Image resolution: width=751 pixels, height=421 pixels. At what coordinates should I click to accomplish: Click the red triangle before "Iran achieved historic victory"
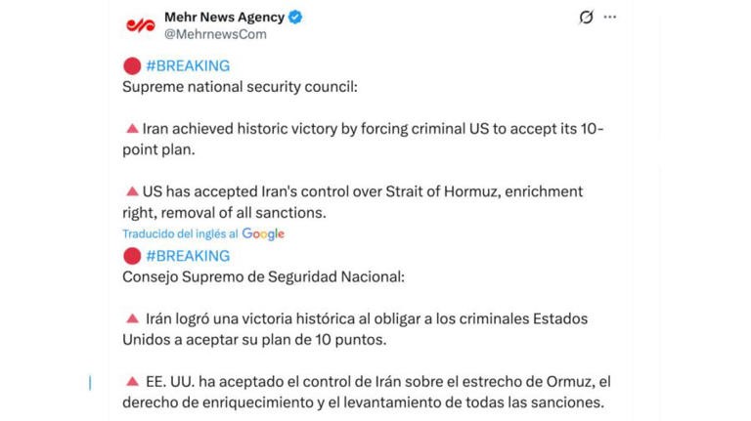click(131, 128)
